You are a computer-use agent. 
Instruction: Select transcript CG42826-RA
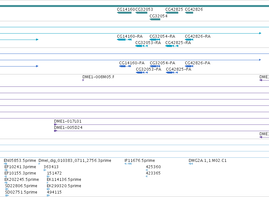pos(189,40)
